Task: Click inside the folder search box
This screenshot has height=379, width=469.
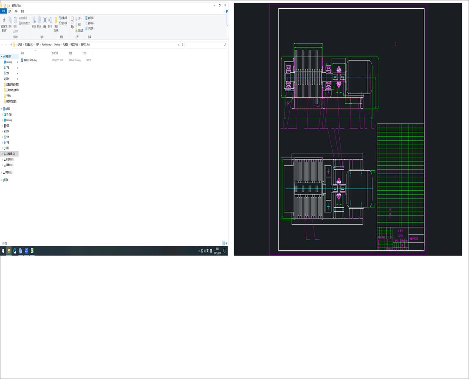Action: click(x=205, y=44)
